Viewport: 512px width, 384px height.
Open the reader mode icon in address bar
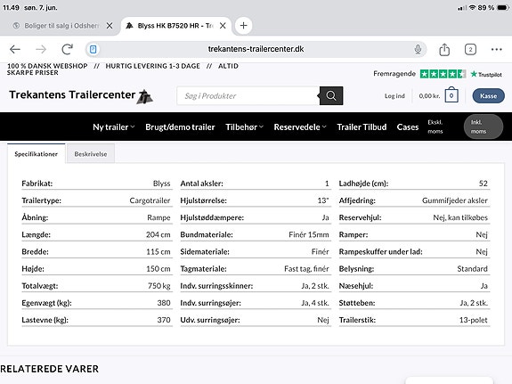(93, 49)
